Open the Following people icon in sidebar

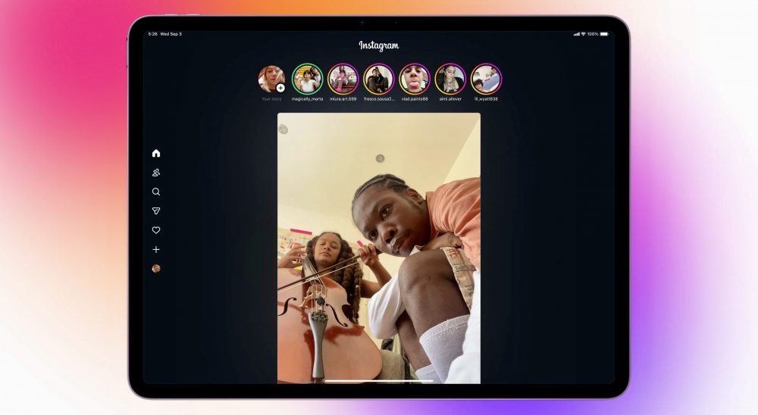156,173
